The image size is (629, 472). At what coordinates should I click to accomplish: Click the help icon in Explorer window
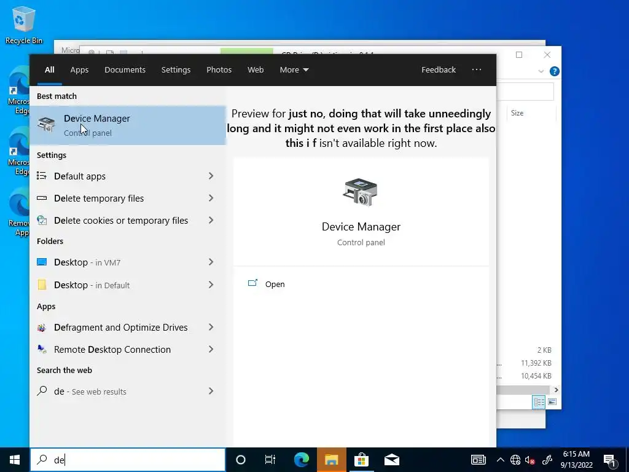pyautogui.click(x=555, y=71)
